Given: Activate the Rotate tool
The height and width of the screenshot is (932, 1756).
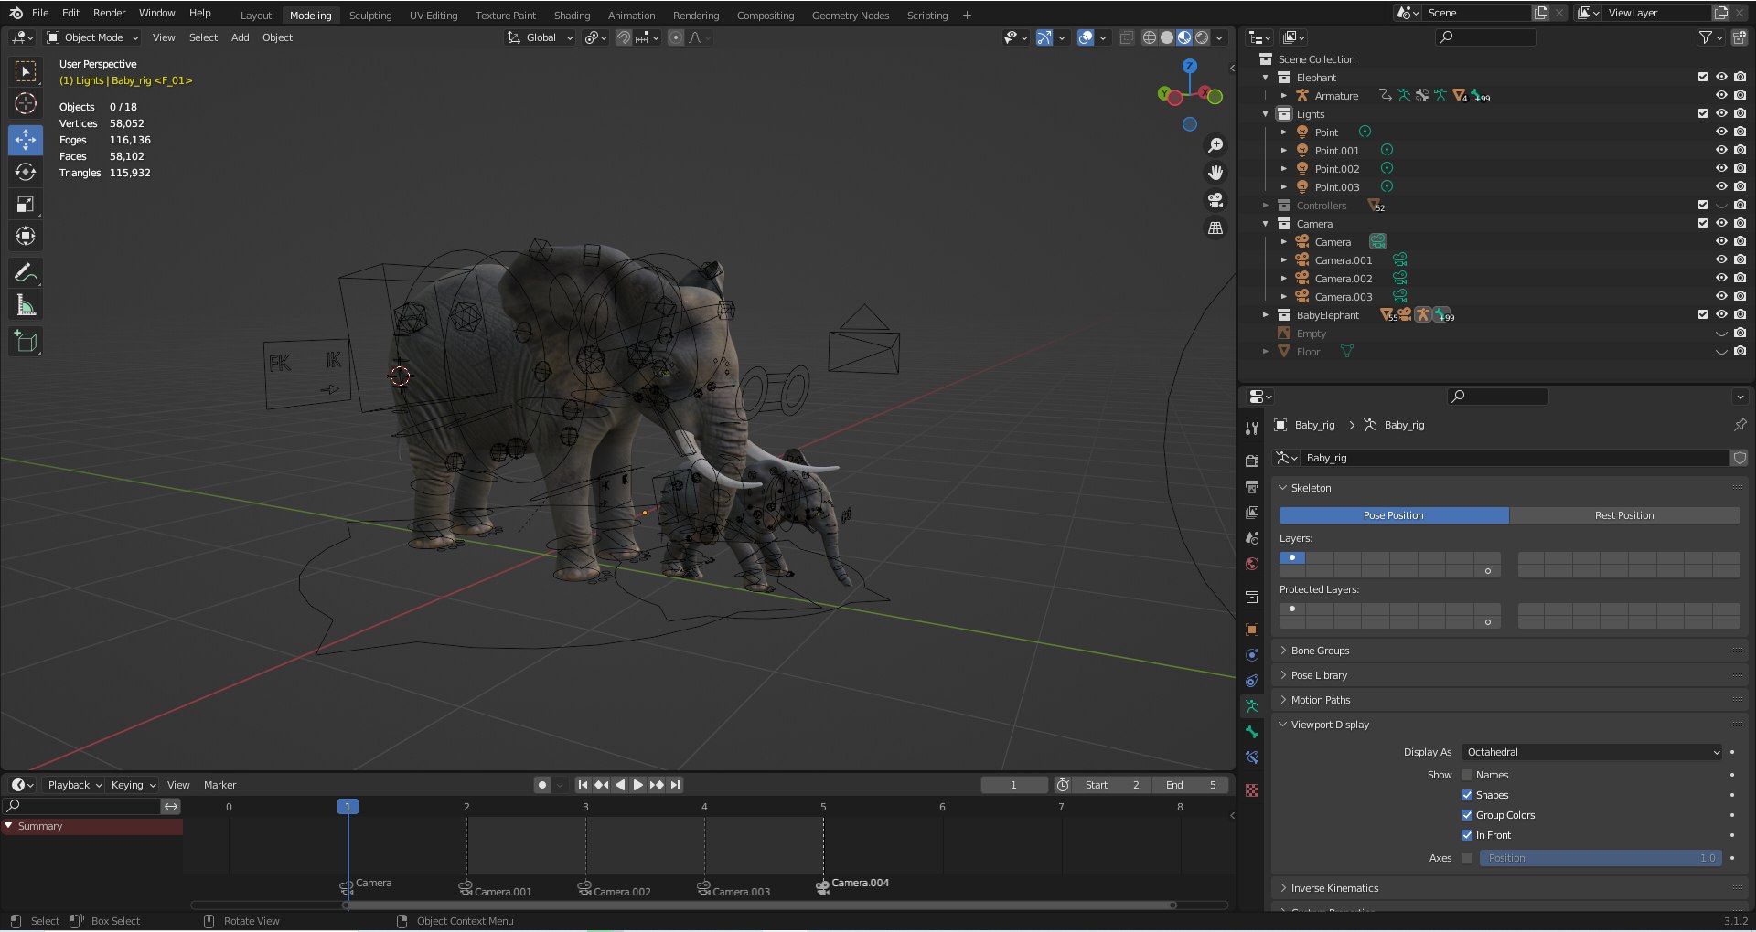Looking at the screenshot, I should [26, 172].
